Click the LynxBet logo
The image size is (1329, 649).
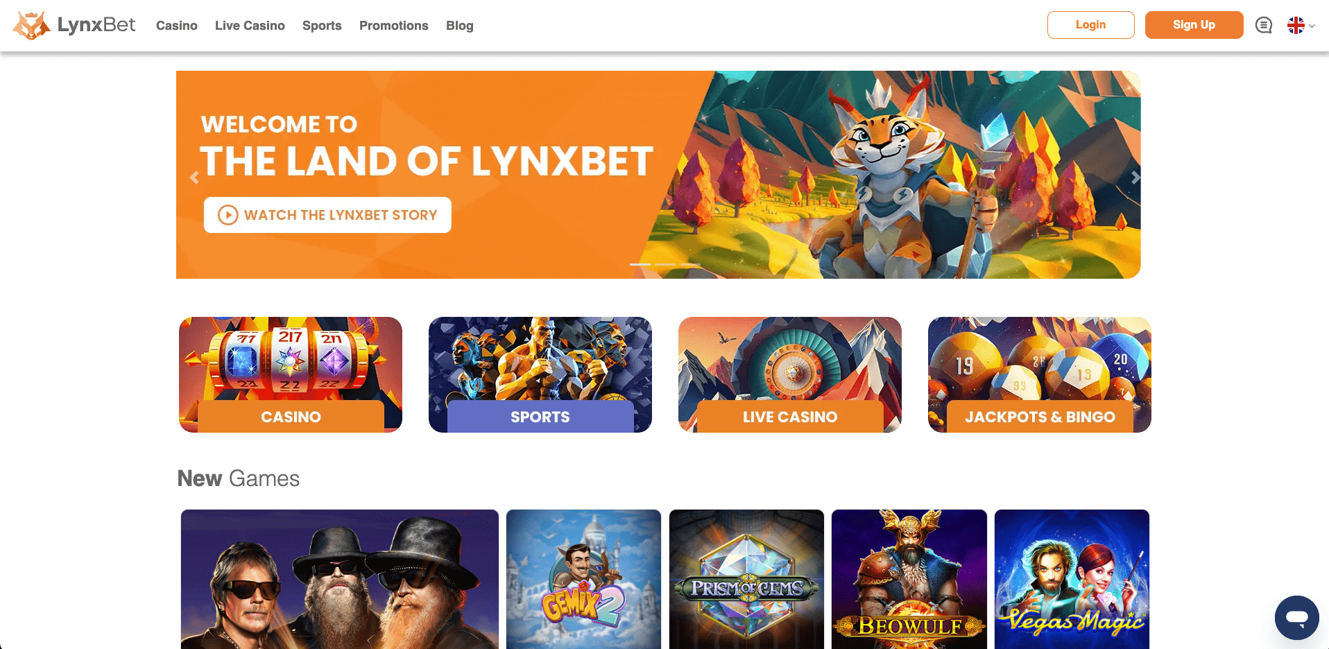coord(74,26)
